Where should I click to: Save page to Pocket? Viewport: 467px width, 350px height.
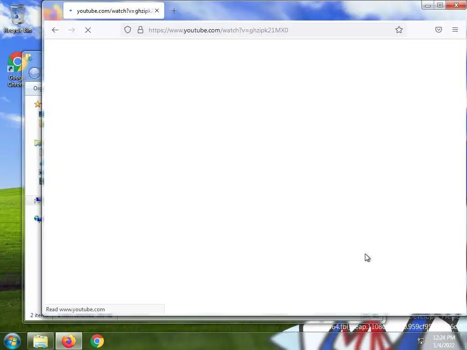pos(438,30)
